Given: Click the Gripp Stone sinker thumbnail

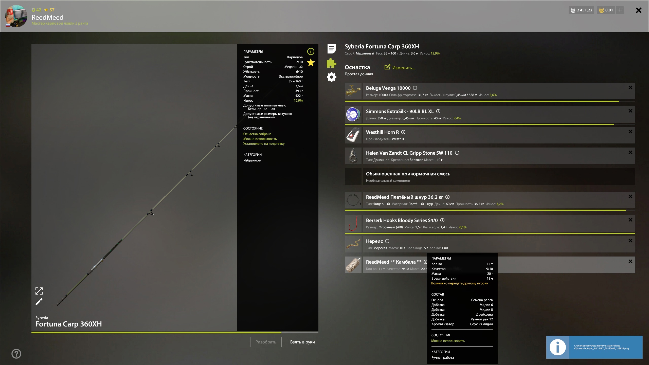Looking at the screenshot, I should 353,156.
